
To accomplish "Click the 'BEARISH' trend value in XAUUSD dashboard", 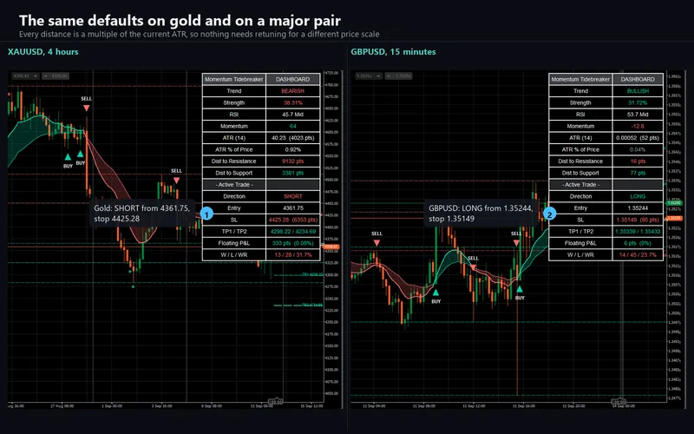I will click(292, 91).
